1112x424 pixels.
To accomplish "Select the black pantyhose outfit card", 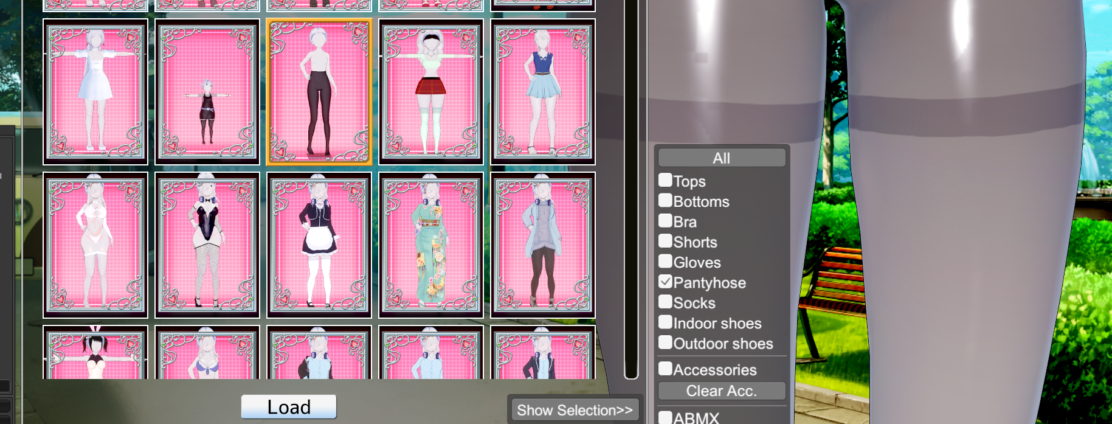I will [319, 92].
